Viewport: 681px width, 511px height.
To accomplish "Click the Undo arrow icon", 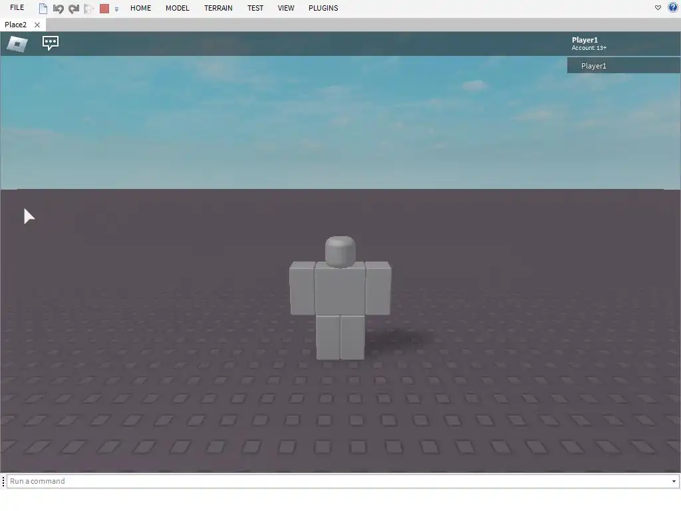I will click(59, 9).
